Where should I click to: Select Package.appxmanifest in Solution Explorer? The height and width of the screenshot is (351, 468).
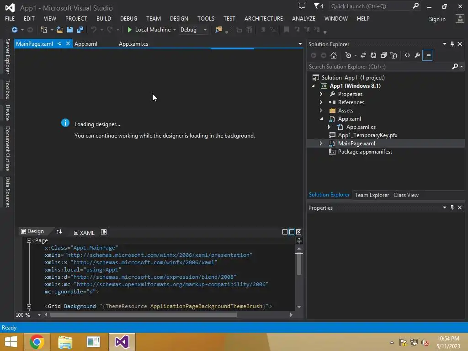click(365, 152)
